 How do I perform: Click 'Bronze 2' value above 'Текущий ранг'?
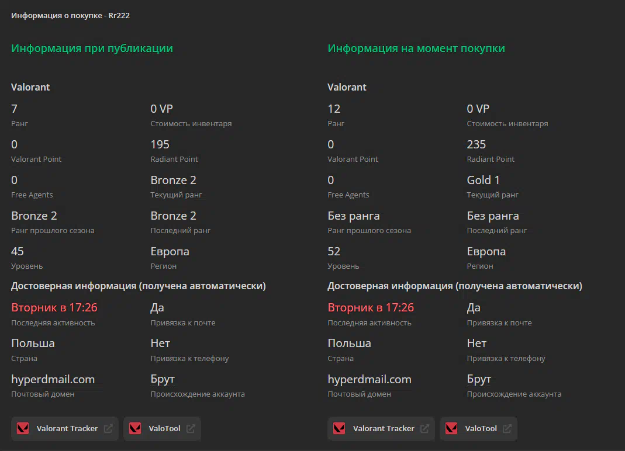click(174, 180)
